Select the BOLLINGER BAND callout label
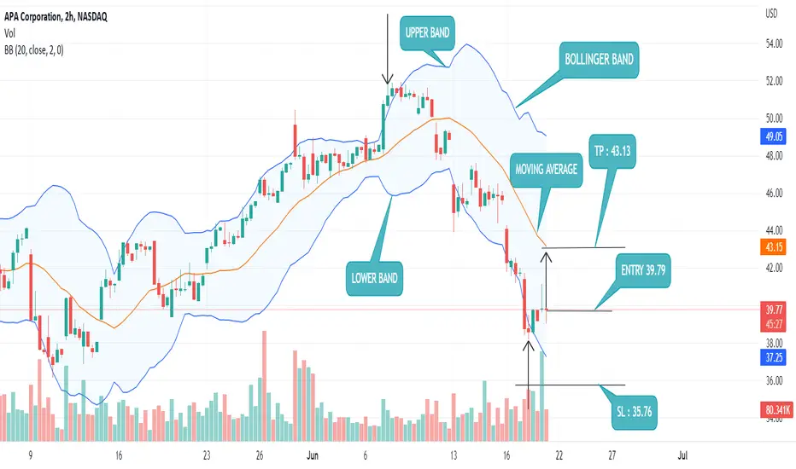This screenshot has height=469, width=796. pos(599,60)
